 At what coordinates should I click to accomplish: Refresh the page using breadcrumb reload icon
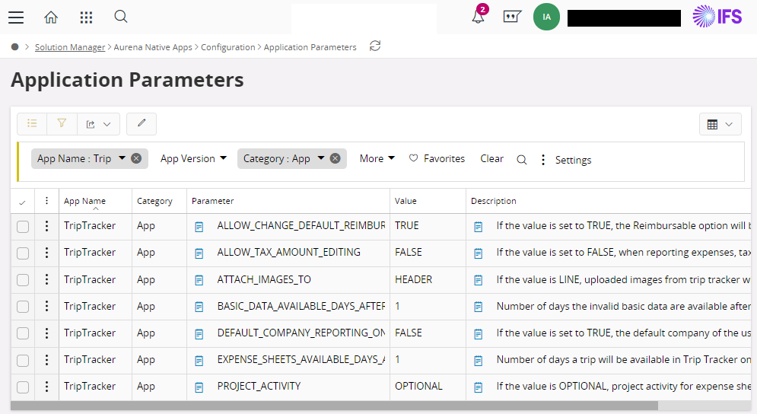(x=374, y=46)
